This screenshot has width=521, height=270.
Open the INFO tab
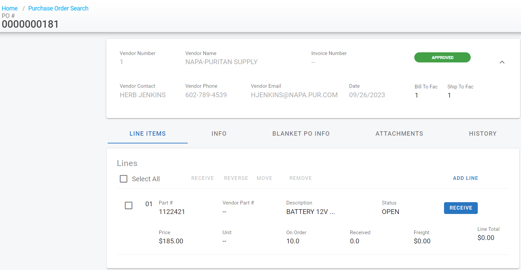(219, 134)
